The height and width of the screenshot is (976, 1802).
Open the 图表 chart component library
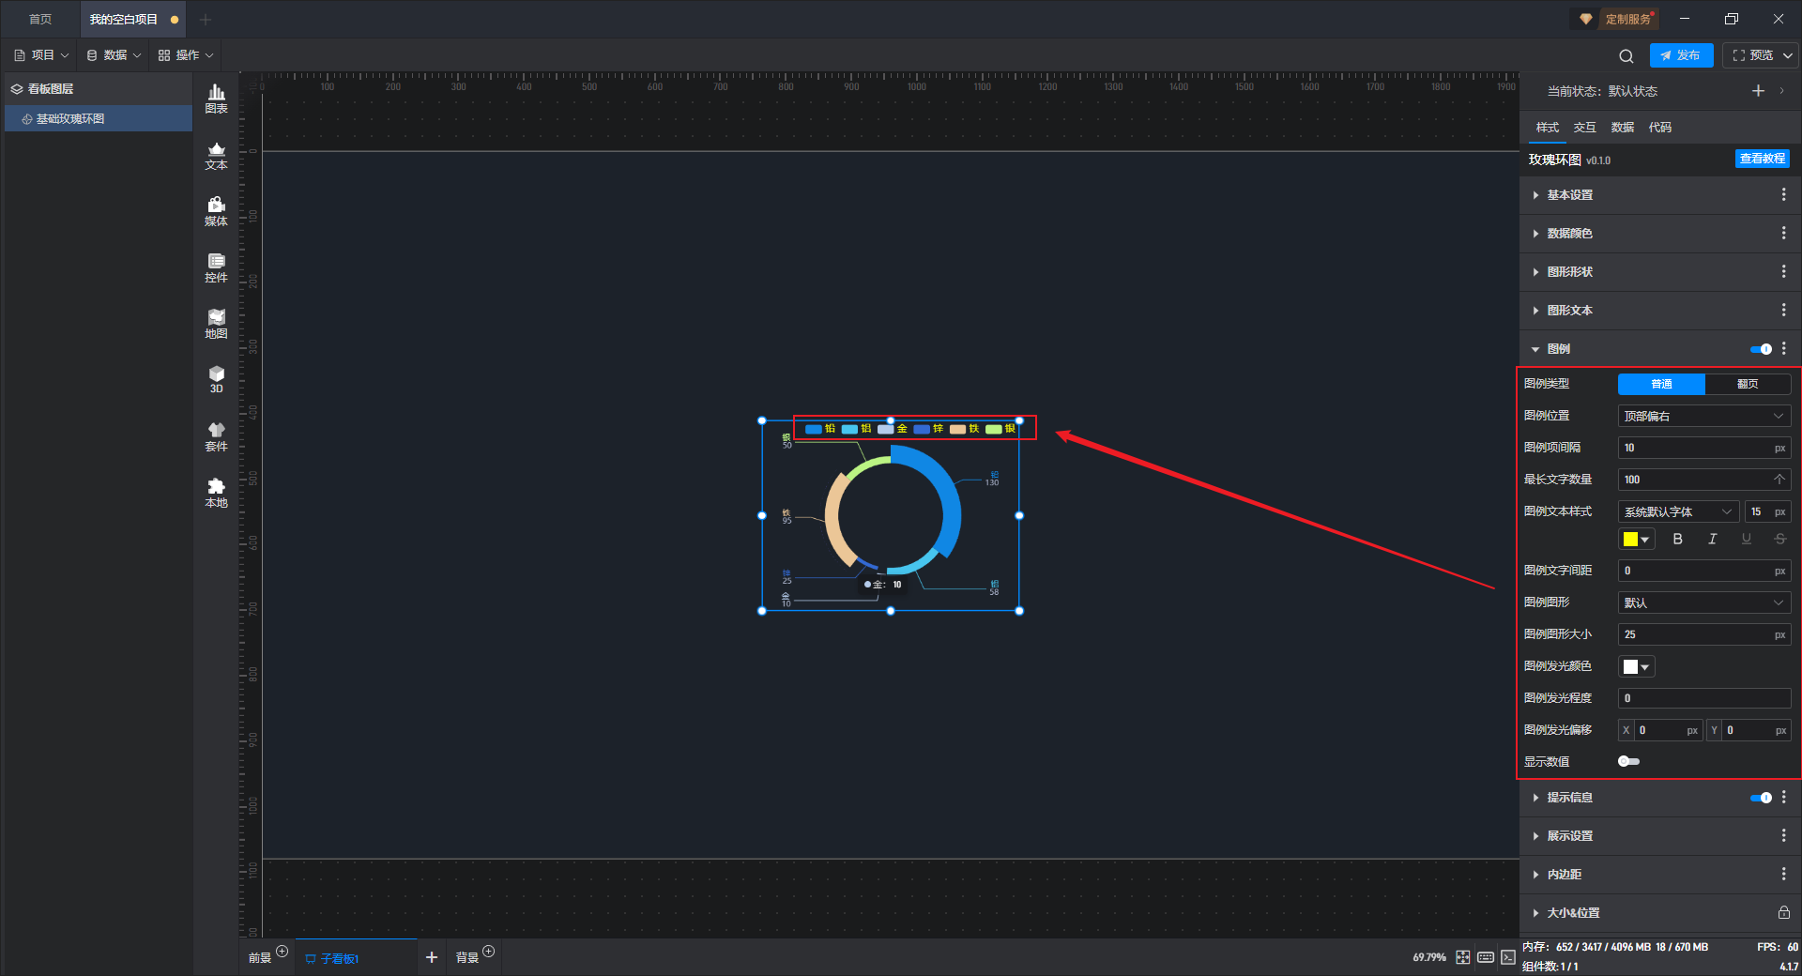coord(216,99)
